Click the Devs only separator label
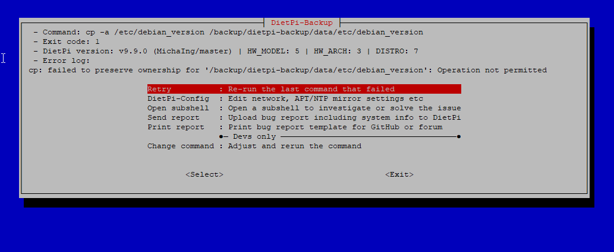 [254, 137]
